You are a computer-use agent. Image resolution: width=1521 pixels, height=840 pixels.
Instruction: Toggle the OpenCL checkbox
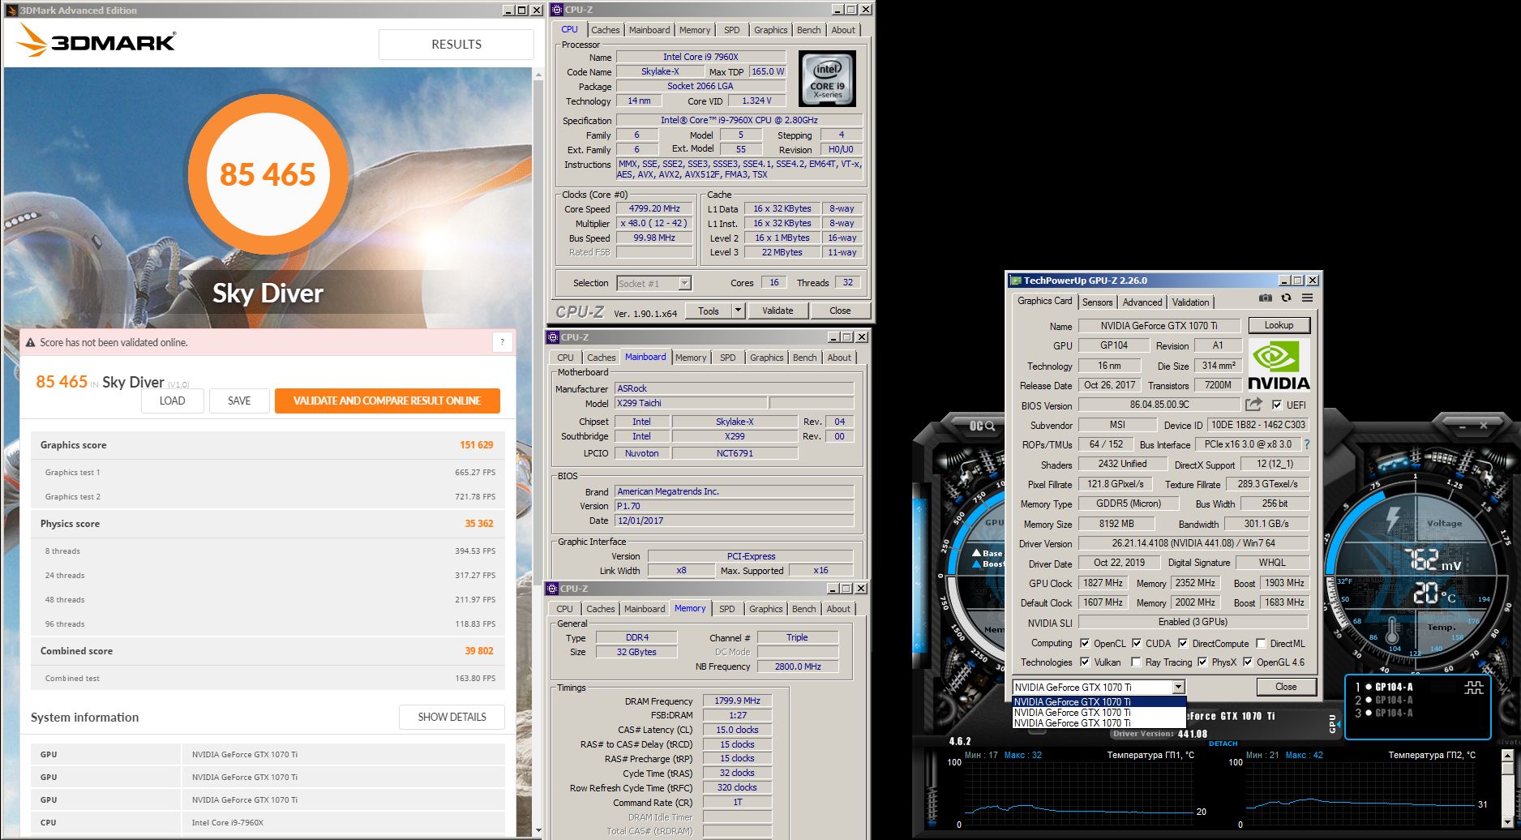point(1085,643)
